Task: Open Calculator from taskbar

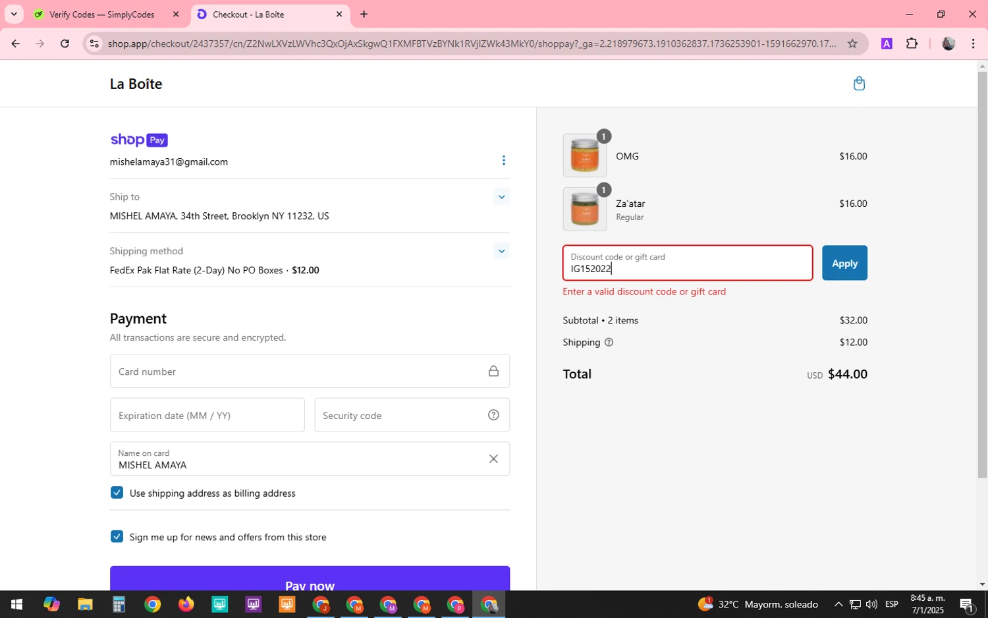Action: point(119,604)
